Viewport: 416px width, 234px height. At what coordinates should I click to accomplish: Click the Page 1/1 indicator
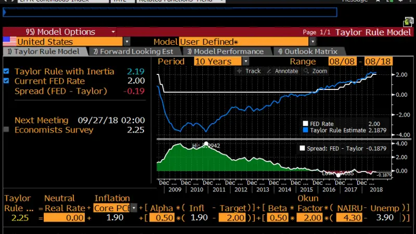[317, 32]
